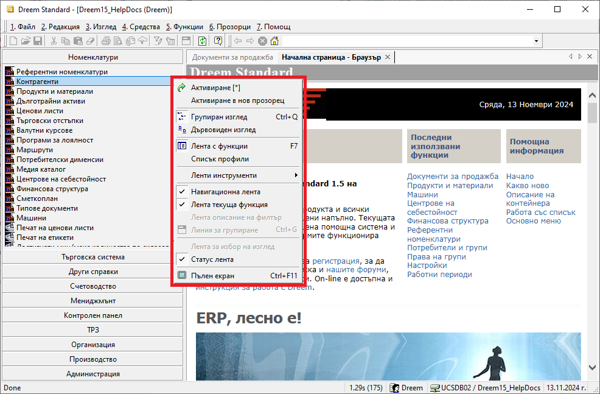The height and width of the screenshot is (394, 600).
Task: Click the Stop (X) navigation icon
Action: pyautogui.click(x=262, y=41)
